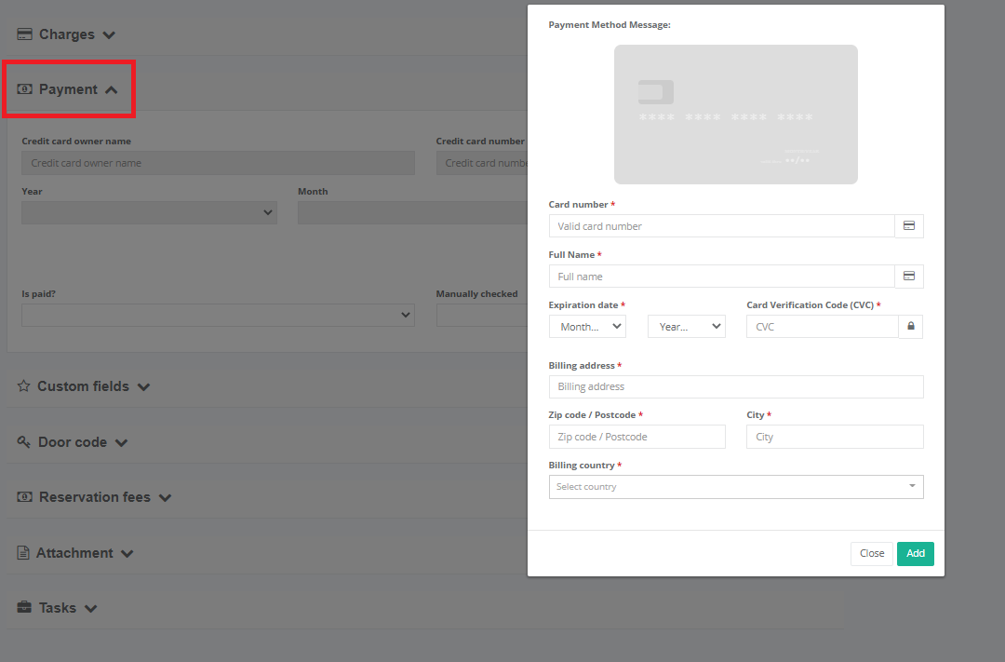Image resolution: width=1005 pixels, height=662 pixels.
Task: Open the Billing country select
Action: click(736, 487)
